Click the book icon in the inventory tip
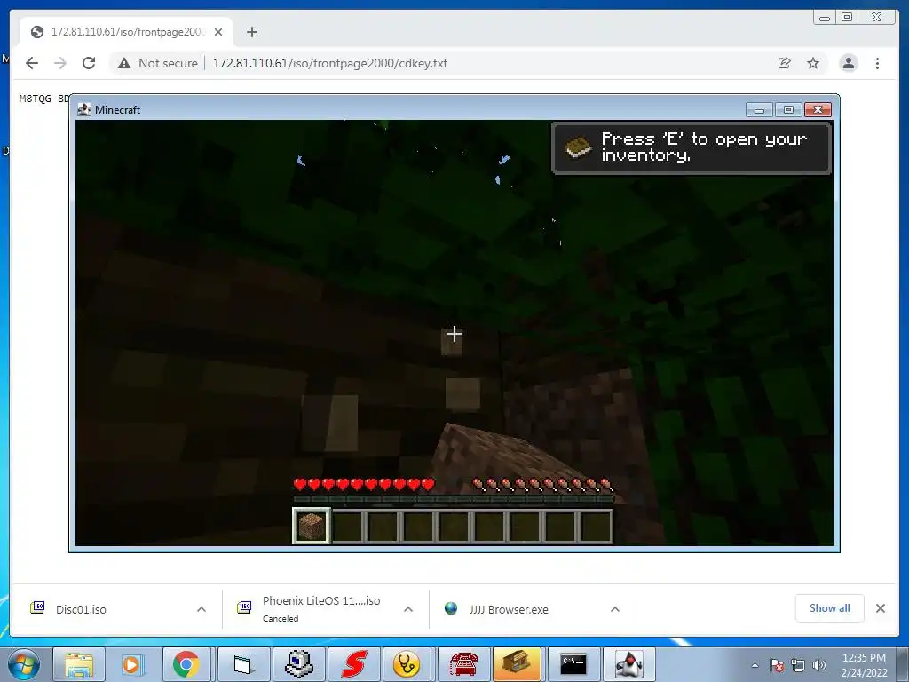The width and height of the screenshot is (909, 682). pos(578,147)
